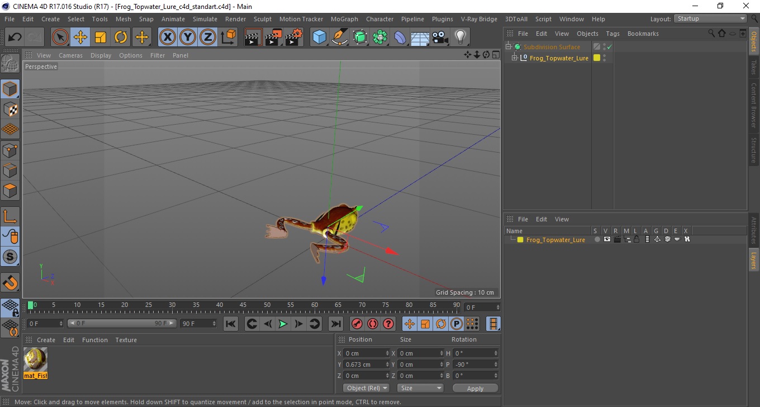Viewport: 760px width, 407px height.
Task: Open the viewport Cameras menu
Action: [x=70, y=55]
